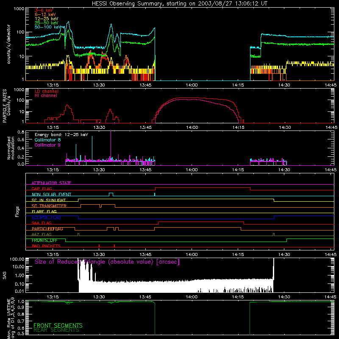Screen dimensions: 339x339
Task: Click the BAD PACKETS flag label
Action: [46, 246]
